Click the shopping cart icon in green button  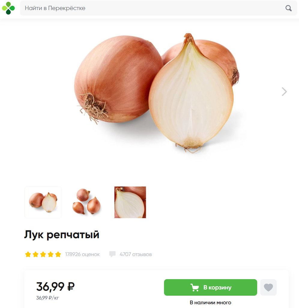195,287
